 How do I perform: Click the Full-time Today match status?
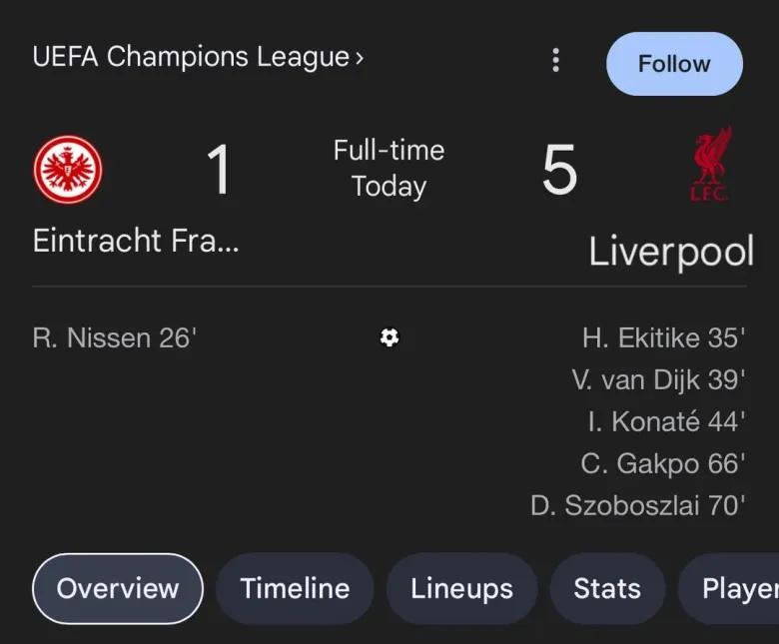click(x=389, y=169)
